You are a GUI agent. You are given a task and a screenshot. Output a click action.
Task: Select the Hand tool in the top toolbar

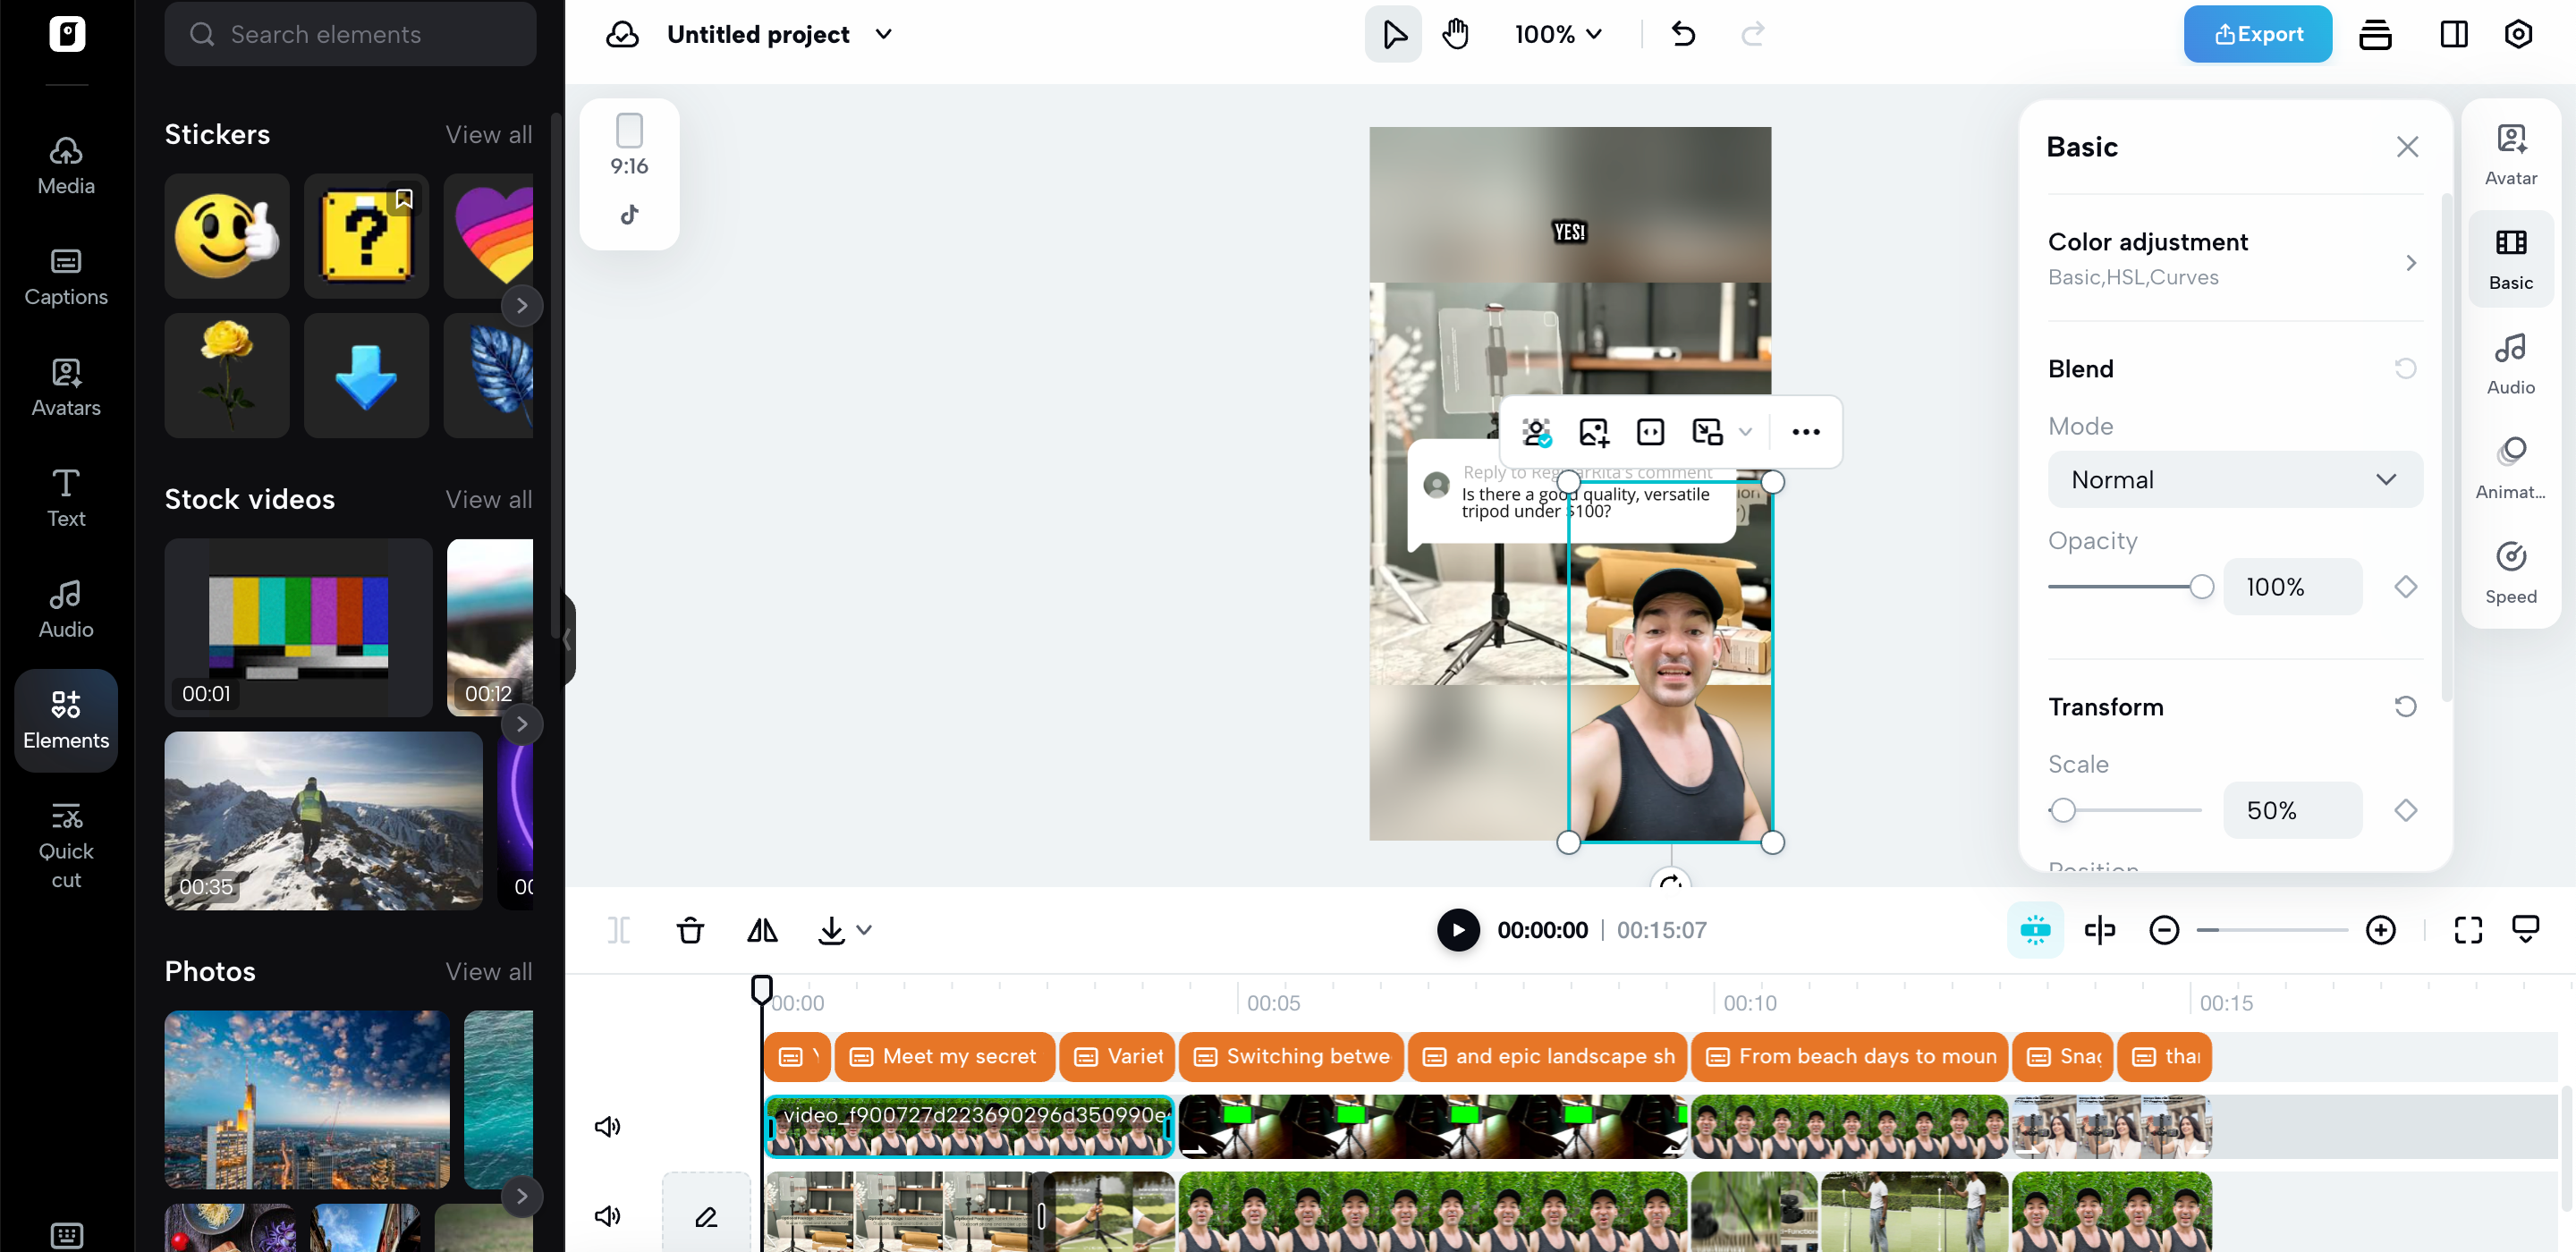click(x=1455, y=33)
